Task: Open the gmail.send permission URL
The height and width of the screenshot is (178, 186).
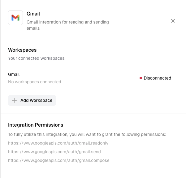Action: tap(54, 152)
